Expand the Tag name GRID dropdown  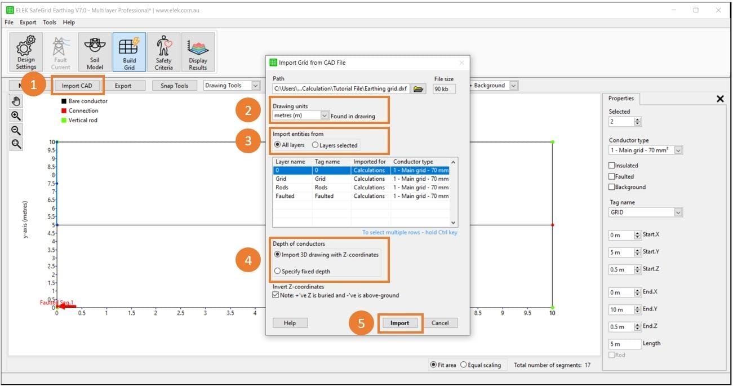point(678,212)
